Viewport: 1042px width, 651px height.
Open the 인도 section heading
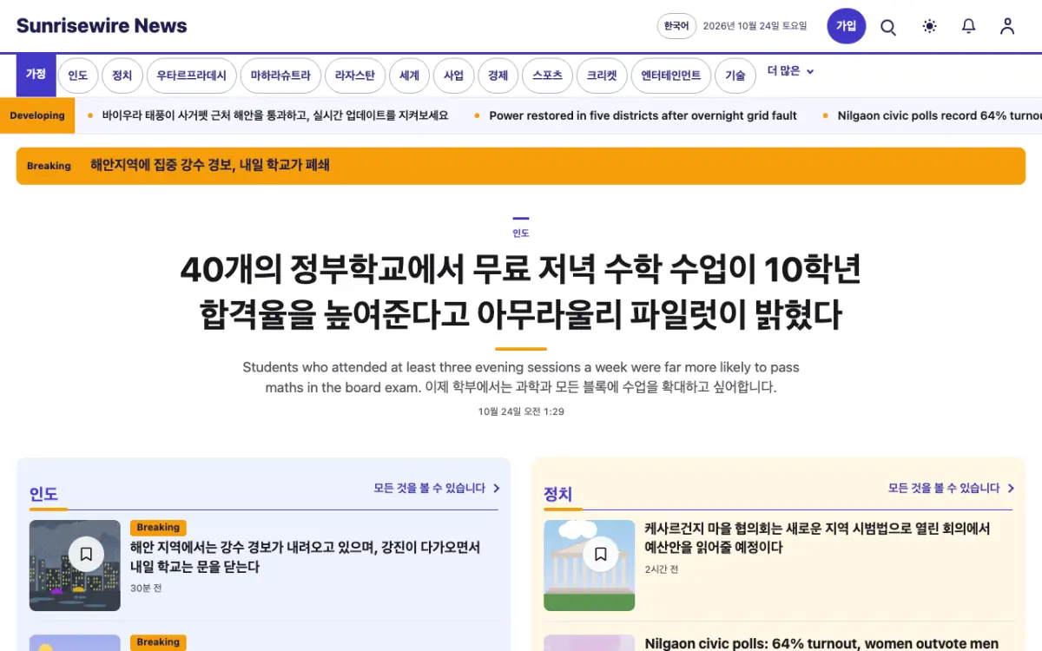click(x=43, y=495)
